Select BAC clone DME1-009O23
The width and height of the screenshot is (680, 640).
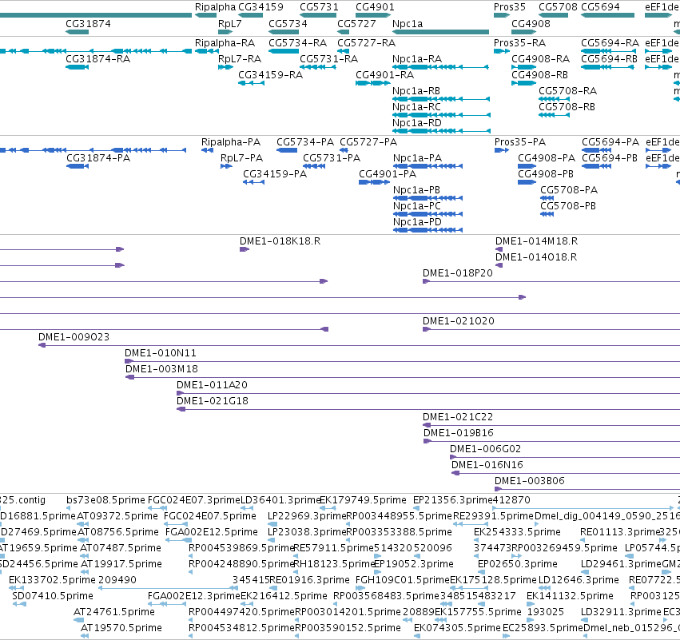[x=359, y=346]
